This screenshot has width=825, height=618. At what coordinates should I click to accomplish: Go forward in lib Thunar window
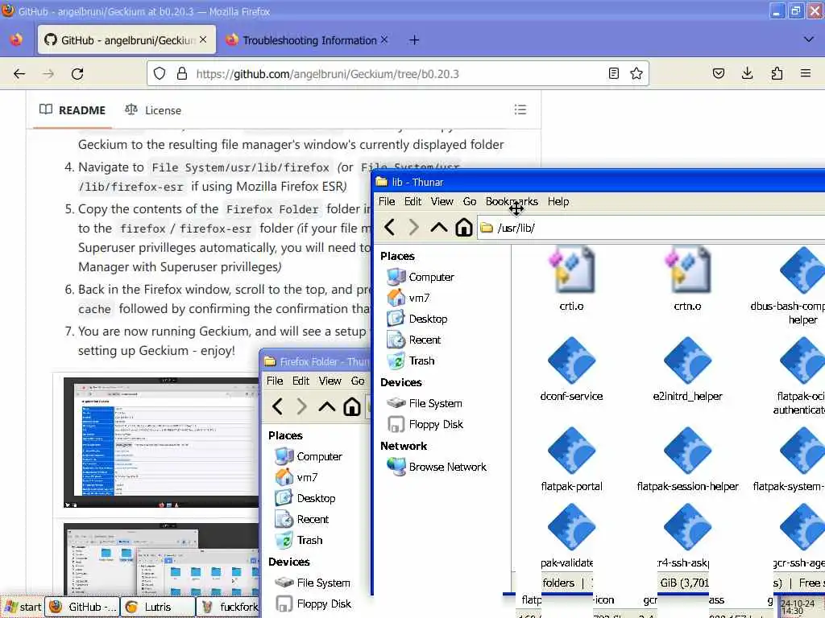(414, 228)
